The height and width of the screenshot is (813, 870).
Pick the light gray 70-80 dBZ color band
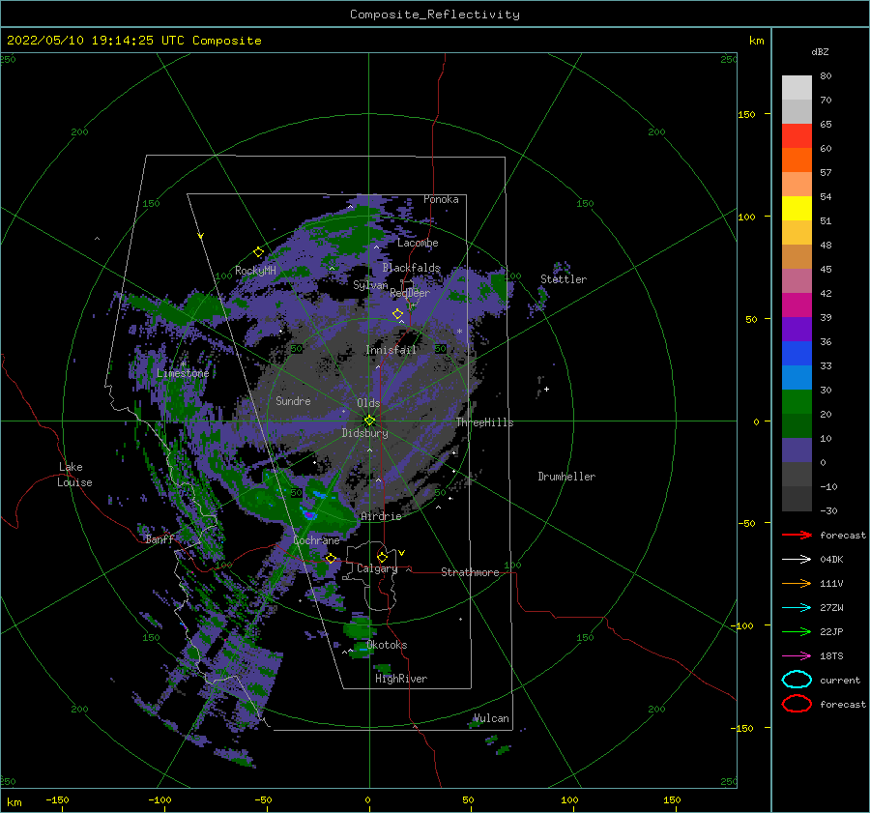coord(797,88)
